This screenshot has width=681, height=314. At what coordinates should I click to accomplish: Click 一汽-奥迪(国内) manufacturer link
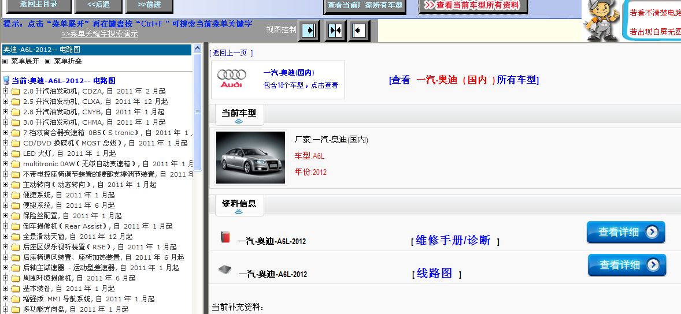click(x=289, y=72)
